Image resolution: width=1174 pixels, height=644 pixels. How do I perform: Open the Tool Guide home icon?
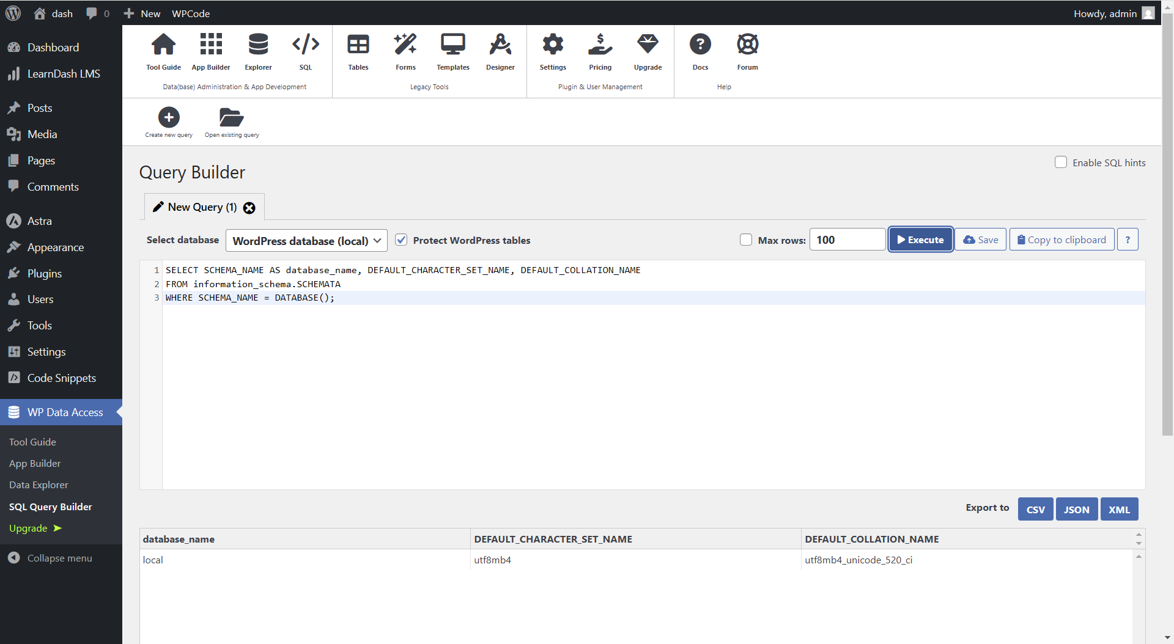163,45
